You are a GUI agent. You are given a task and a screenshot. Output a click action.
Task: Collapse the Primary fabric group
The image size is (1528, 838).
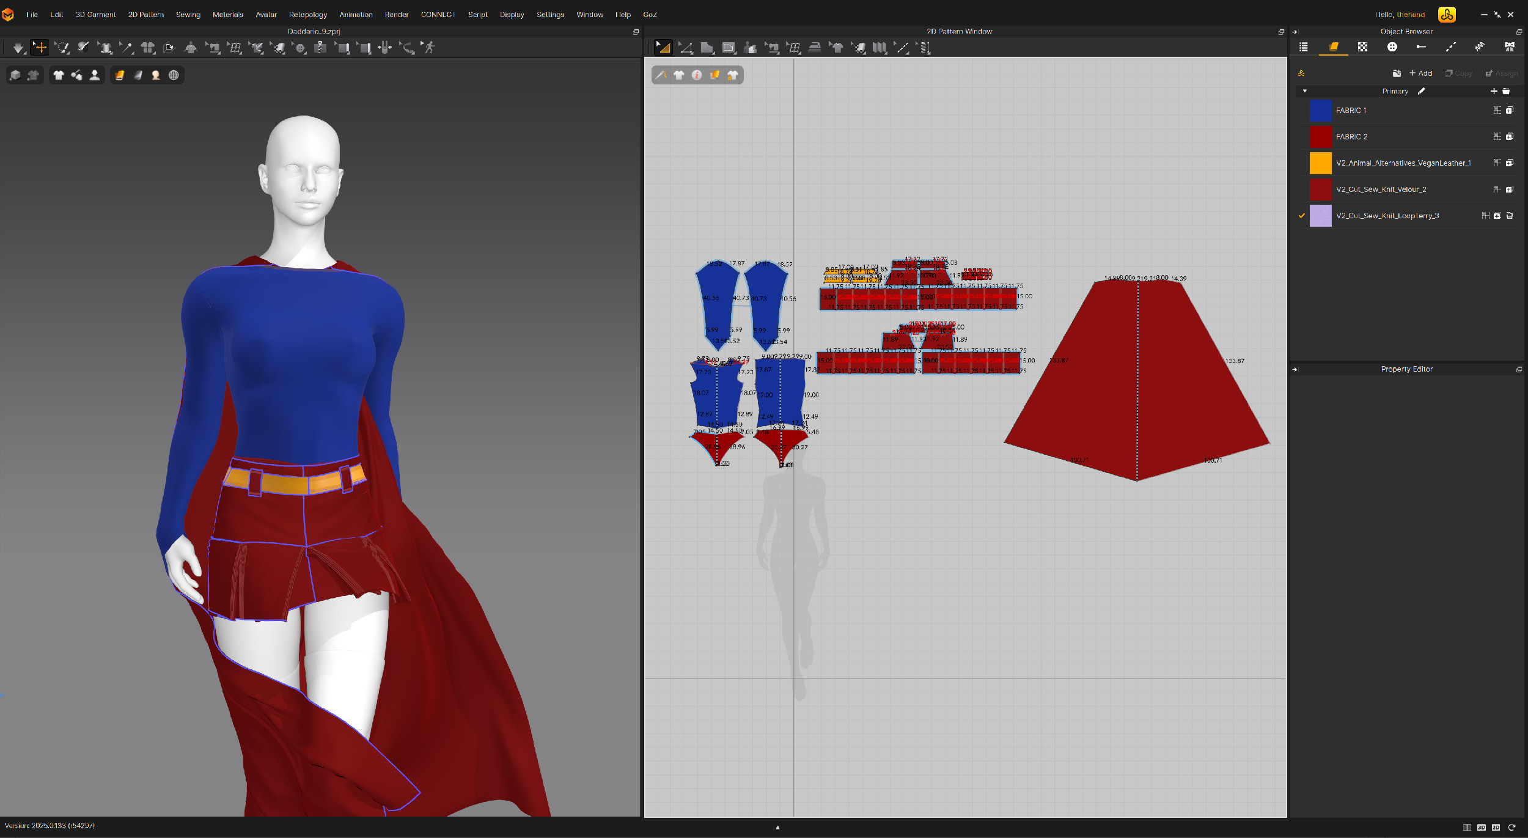coord(1305,91)
